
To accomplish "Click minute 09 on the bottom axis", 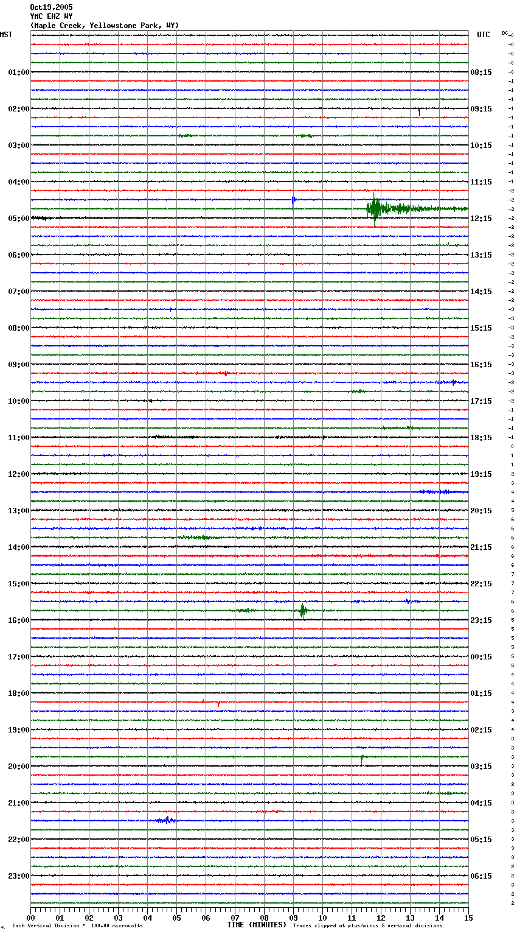I will 293,918.
